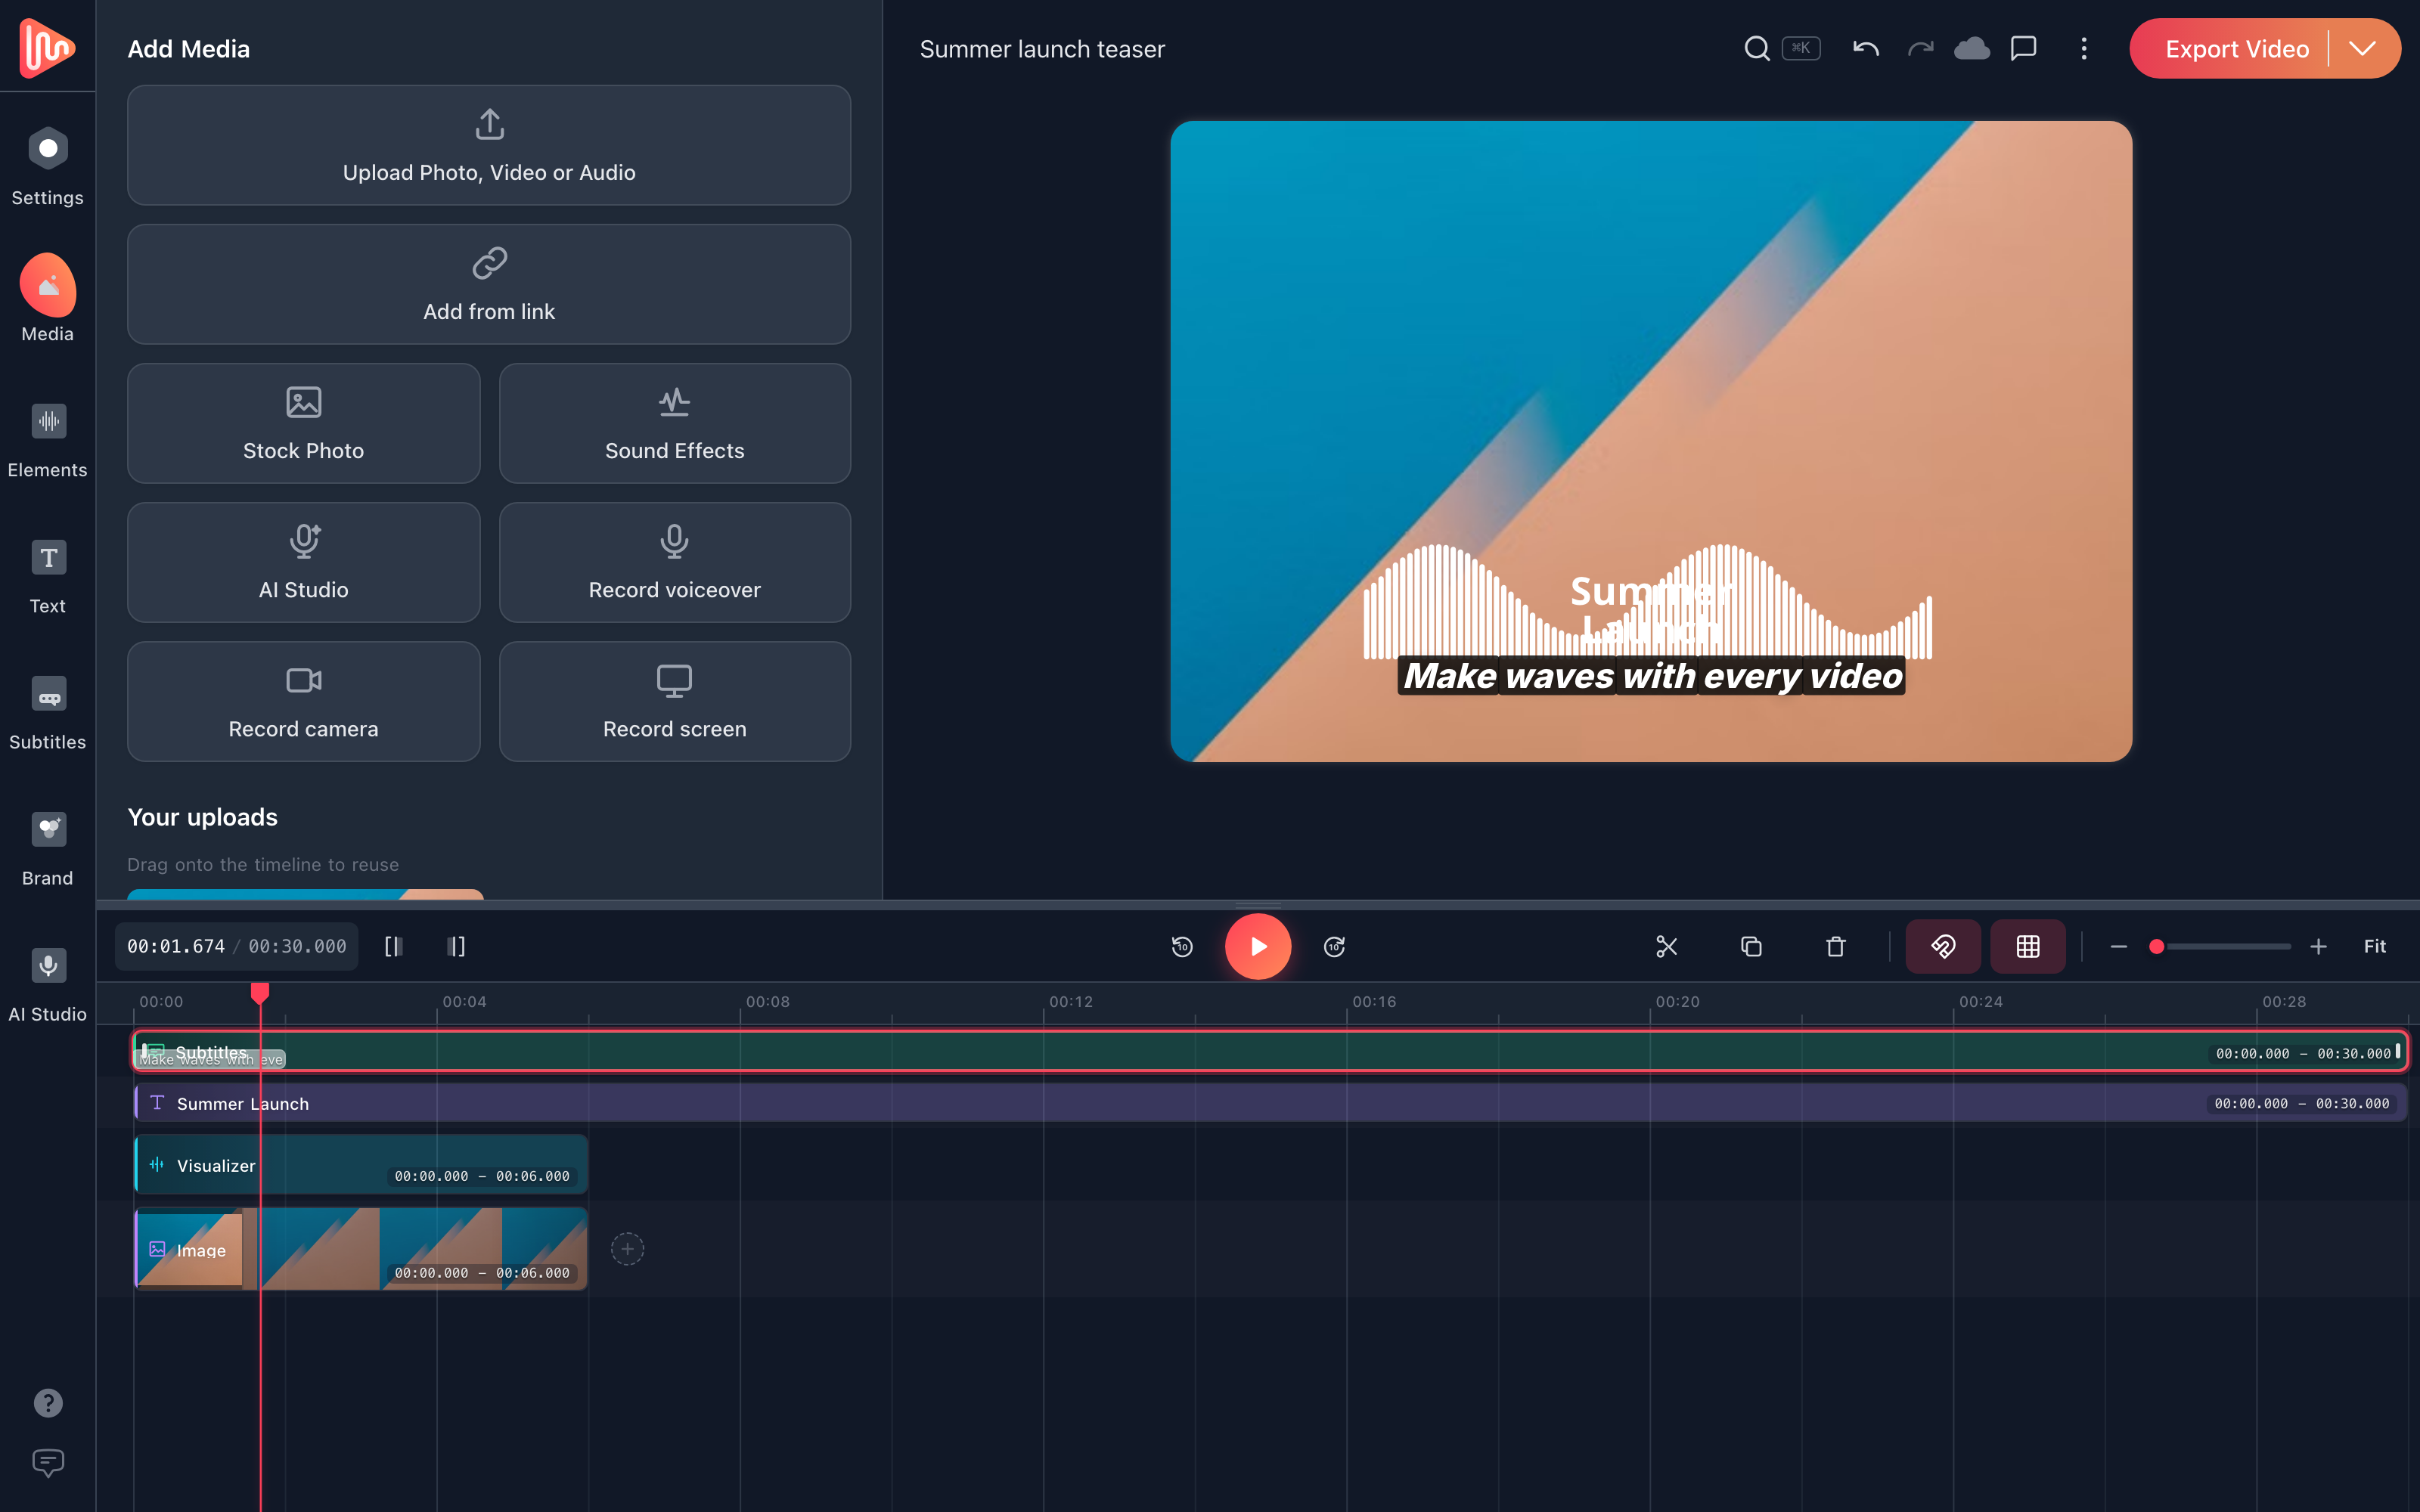The image size is (2420, 1512).
Task: Play the video preview
Action: pos(1258,946)
